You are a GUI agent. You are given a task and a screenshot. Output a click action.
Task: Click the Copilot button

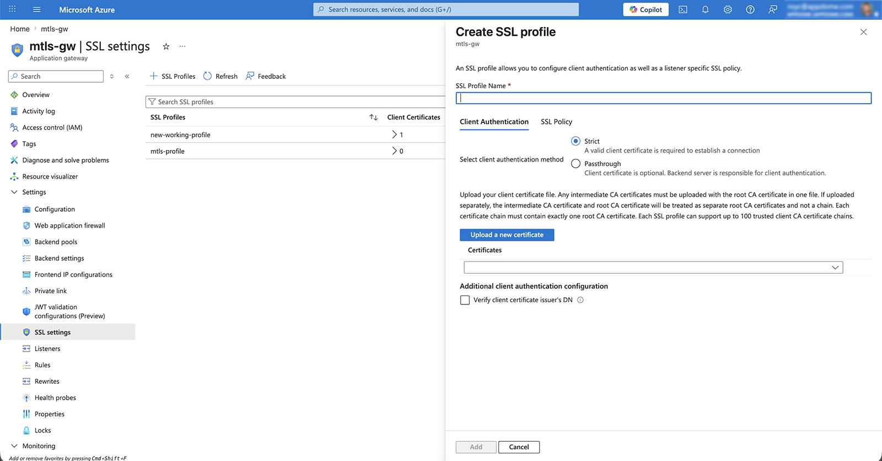click(646, 9)
